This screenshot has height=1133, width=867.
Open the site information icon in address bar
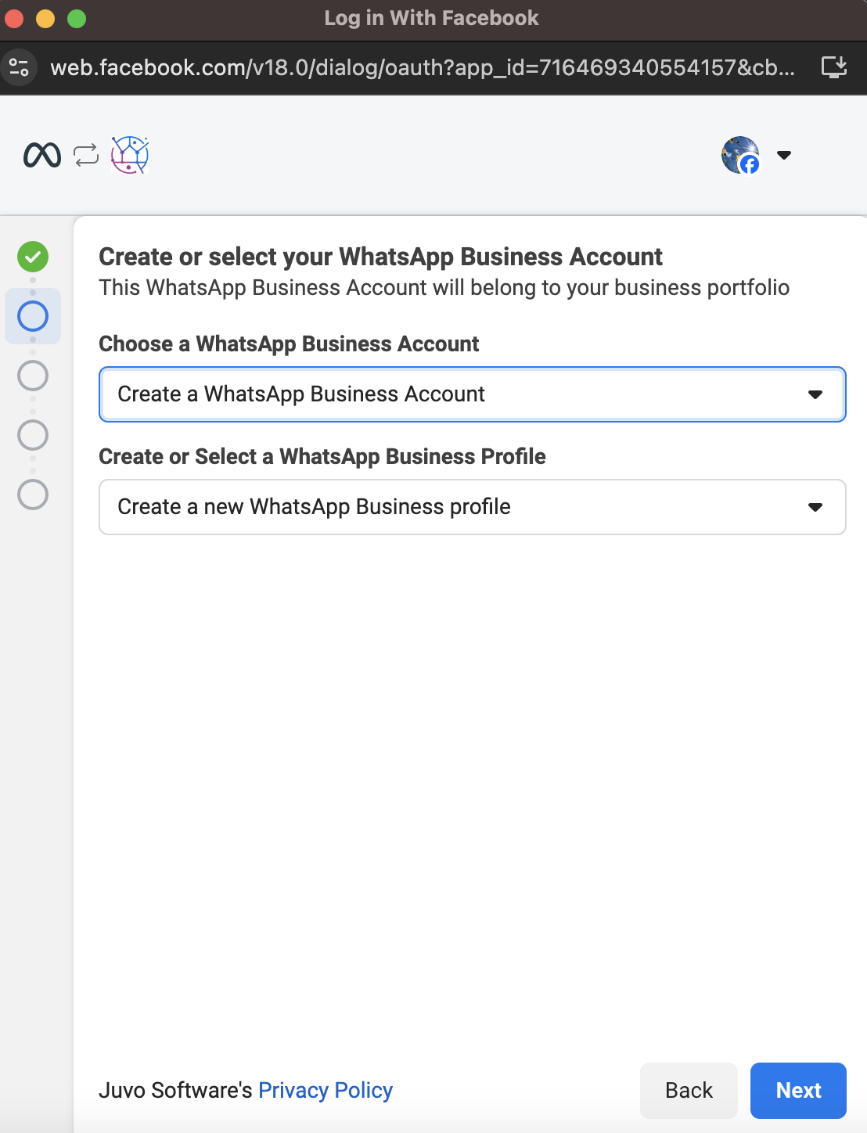[19, 67]
